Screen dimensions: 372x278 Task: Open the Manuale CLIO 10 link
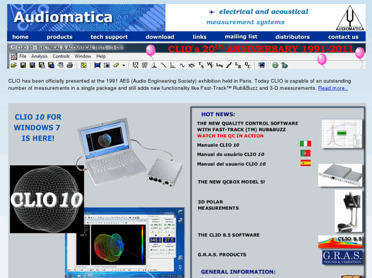pos(218,145)
